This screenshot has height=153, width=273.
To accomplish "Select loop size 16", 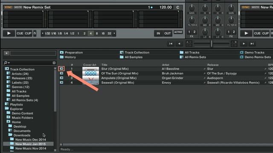I will 103,34.
